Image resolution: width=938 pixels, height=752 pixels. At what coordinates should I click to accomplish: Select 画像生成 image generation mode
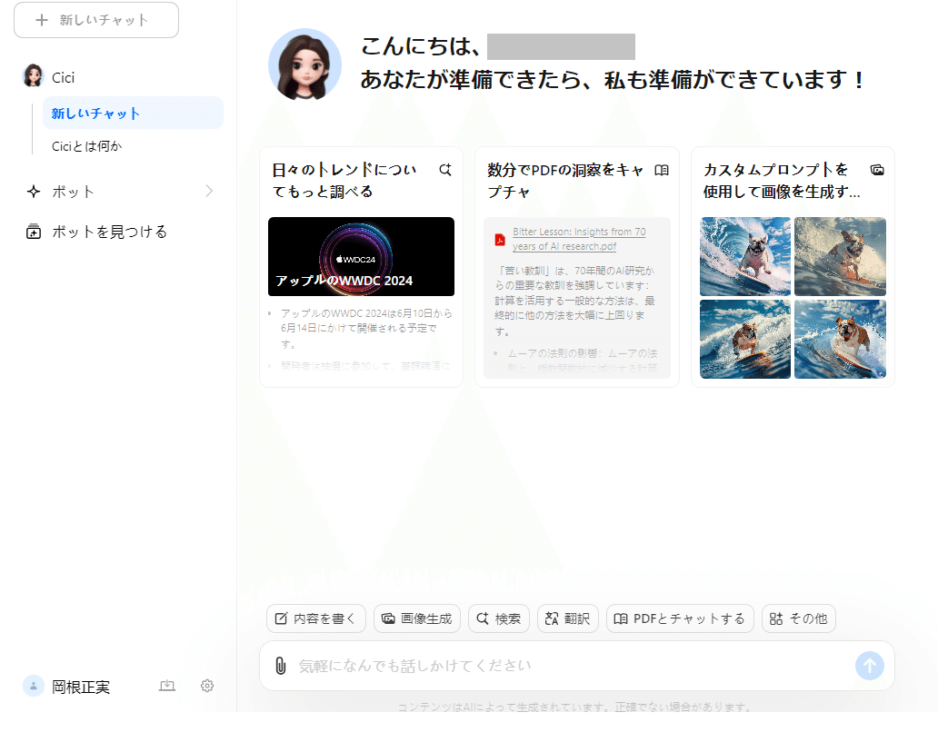tap(418, 618)
